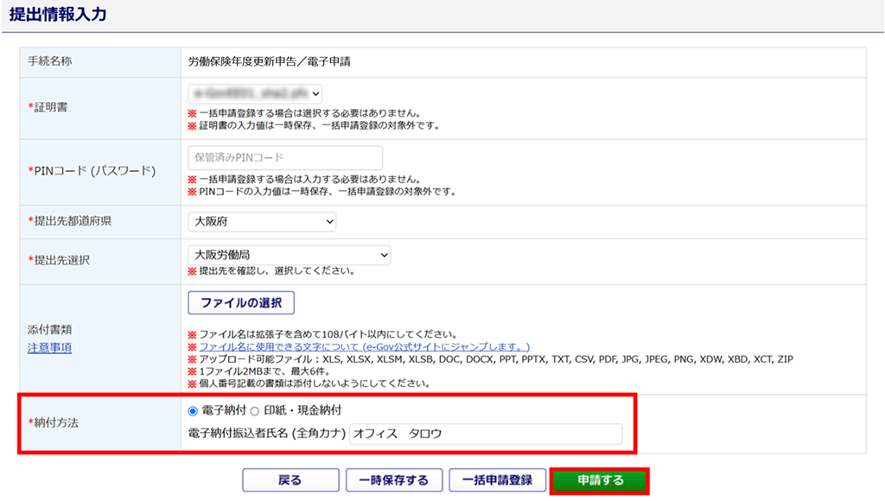Click the green 申請する button
The height and width of the screenshot is (501, 885).
(x=600, y=480)
